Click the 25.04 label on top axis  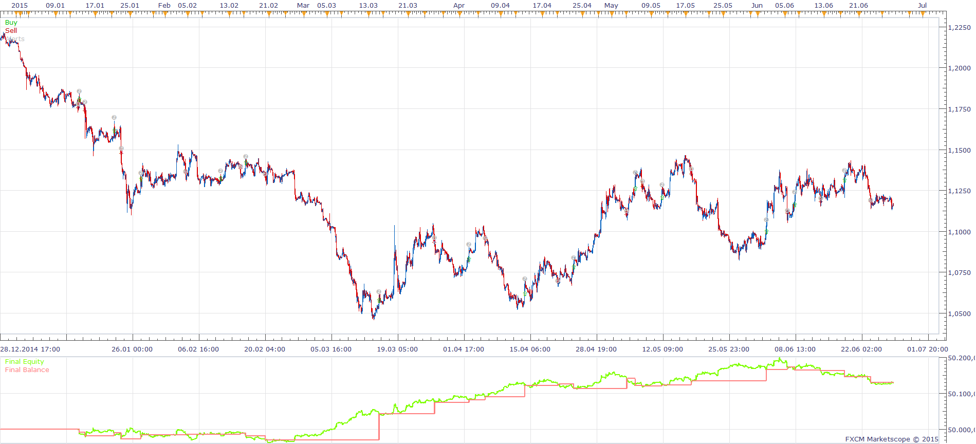(582, 6)
